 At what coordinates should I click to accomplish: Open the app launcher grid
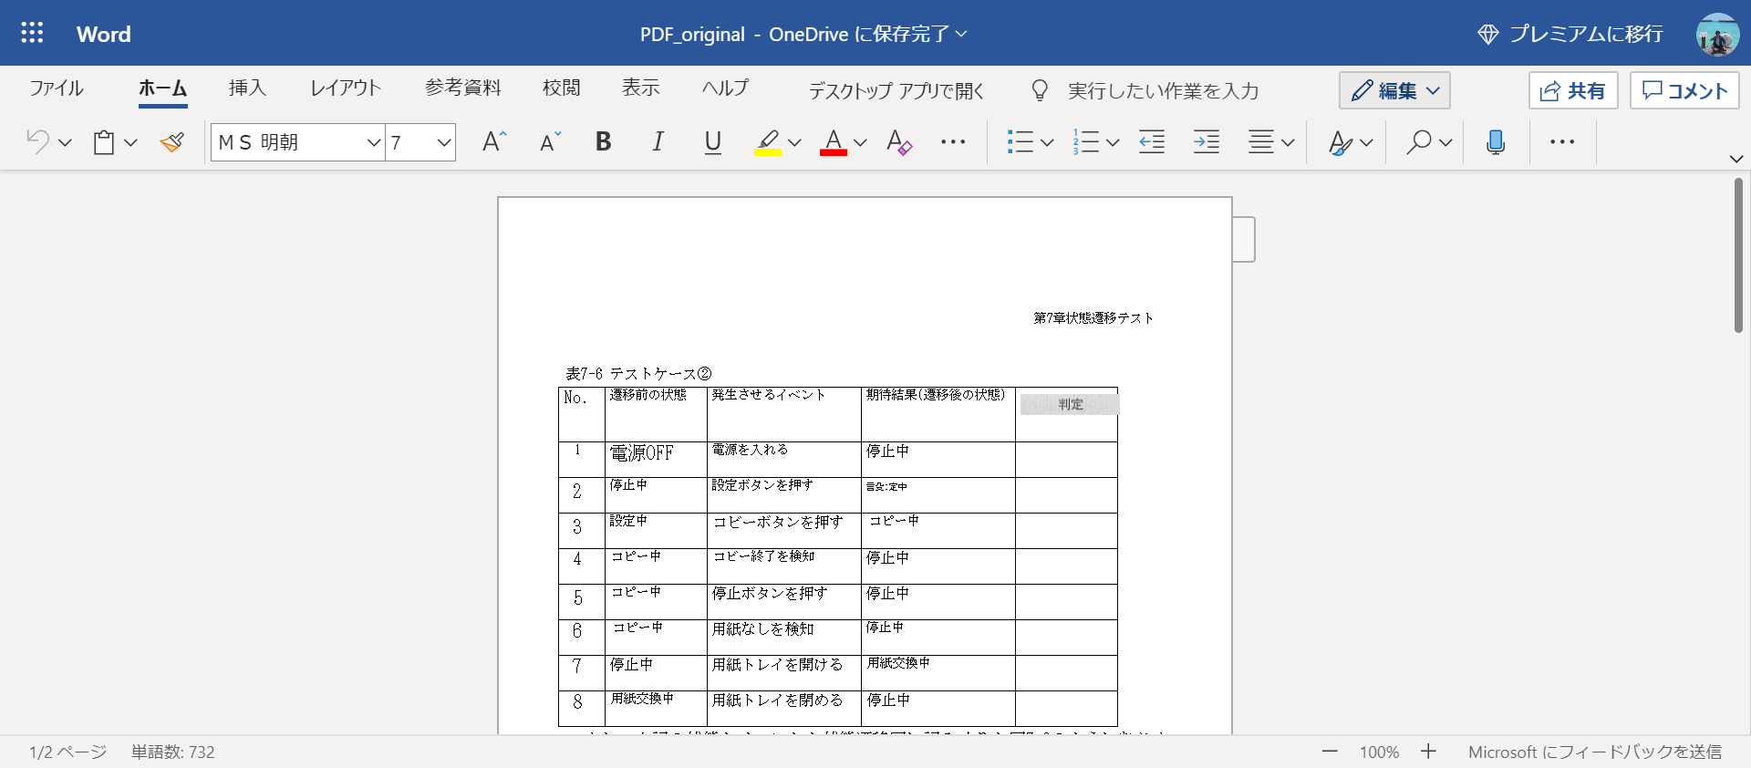pos(32,33)
